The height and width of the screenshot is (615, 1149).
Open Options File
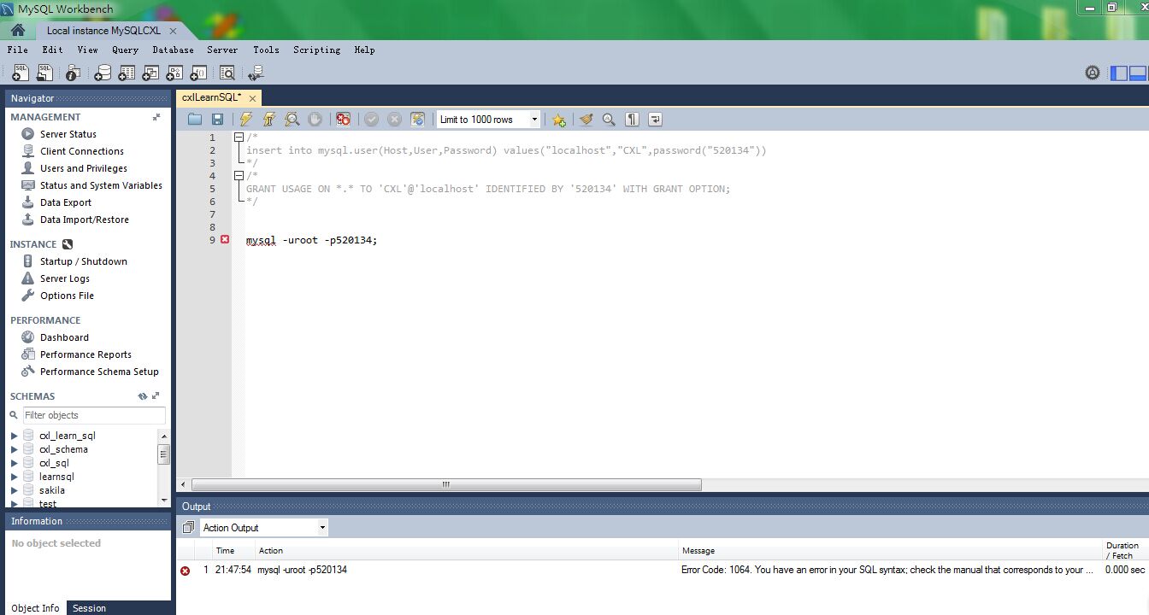coord(67,296)
